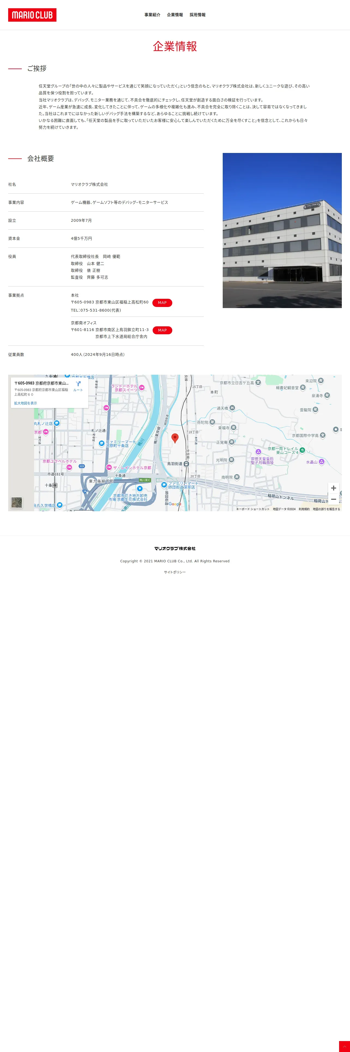The height and width of the screenshot is (1052, 350).
Task: Click the 雲龍院 temple icon
Action: 315,409
